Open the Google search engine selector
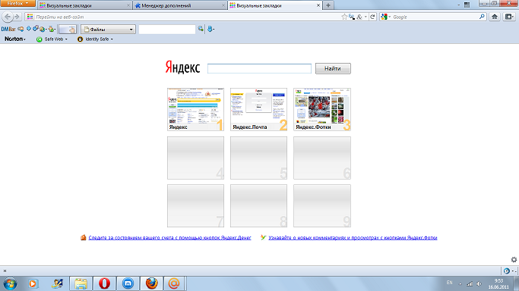This screenshot has width=519, height=291. pyautogui.click(x=385, y=17)
